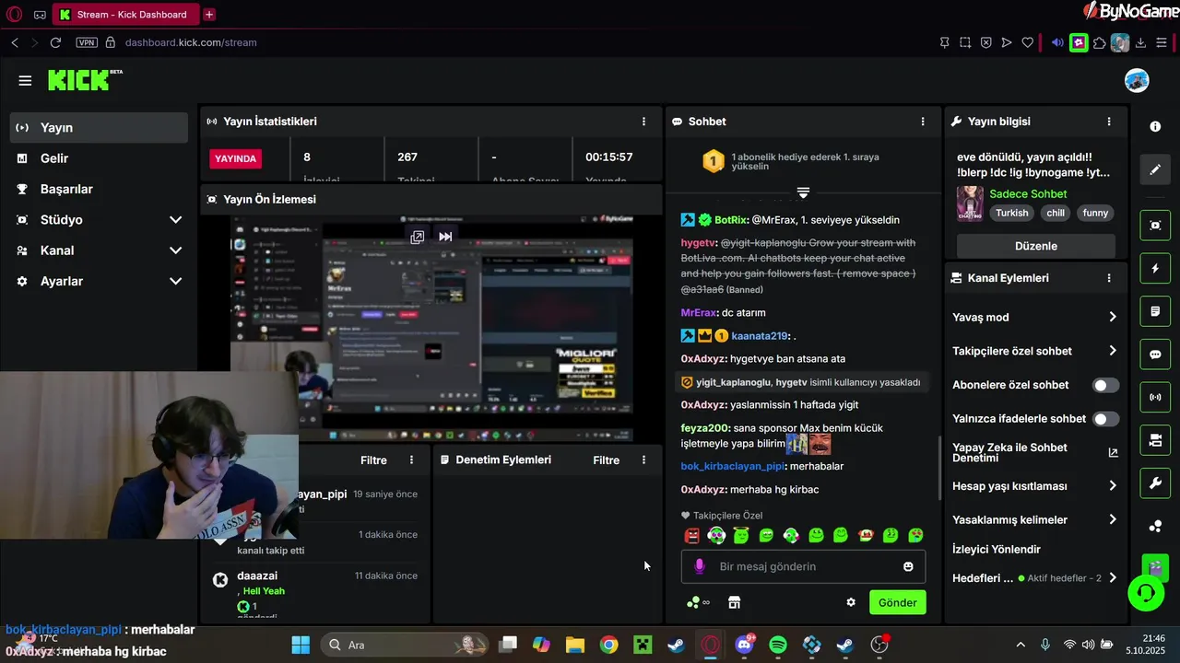Open the emoji picker in chat input
This screenshot has width=1180, height=663.
coord(908,566)
